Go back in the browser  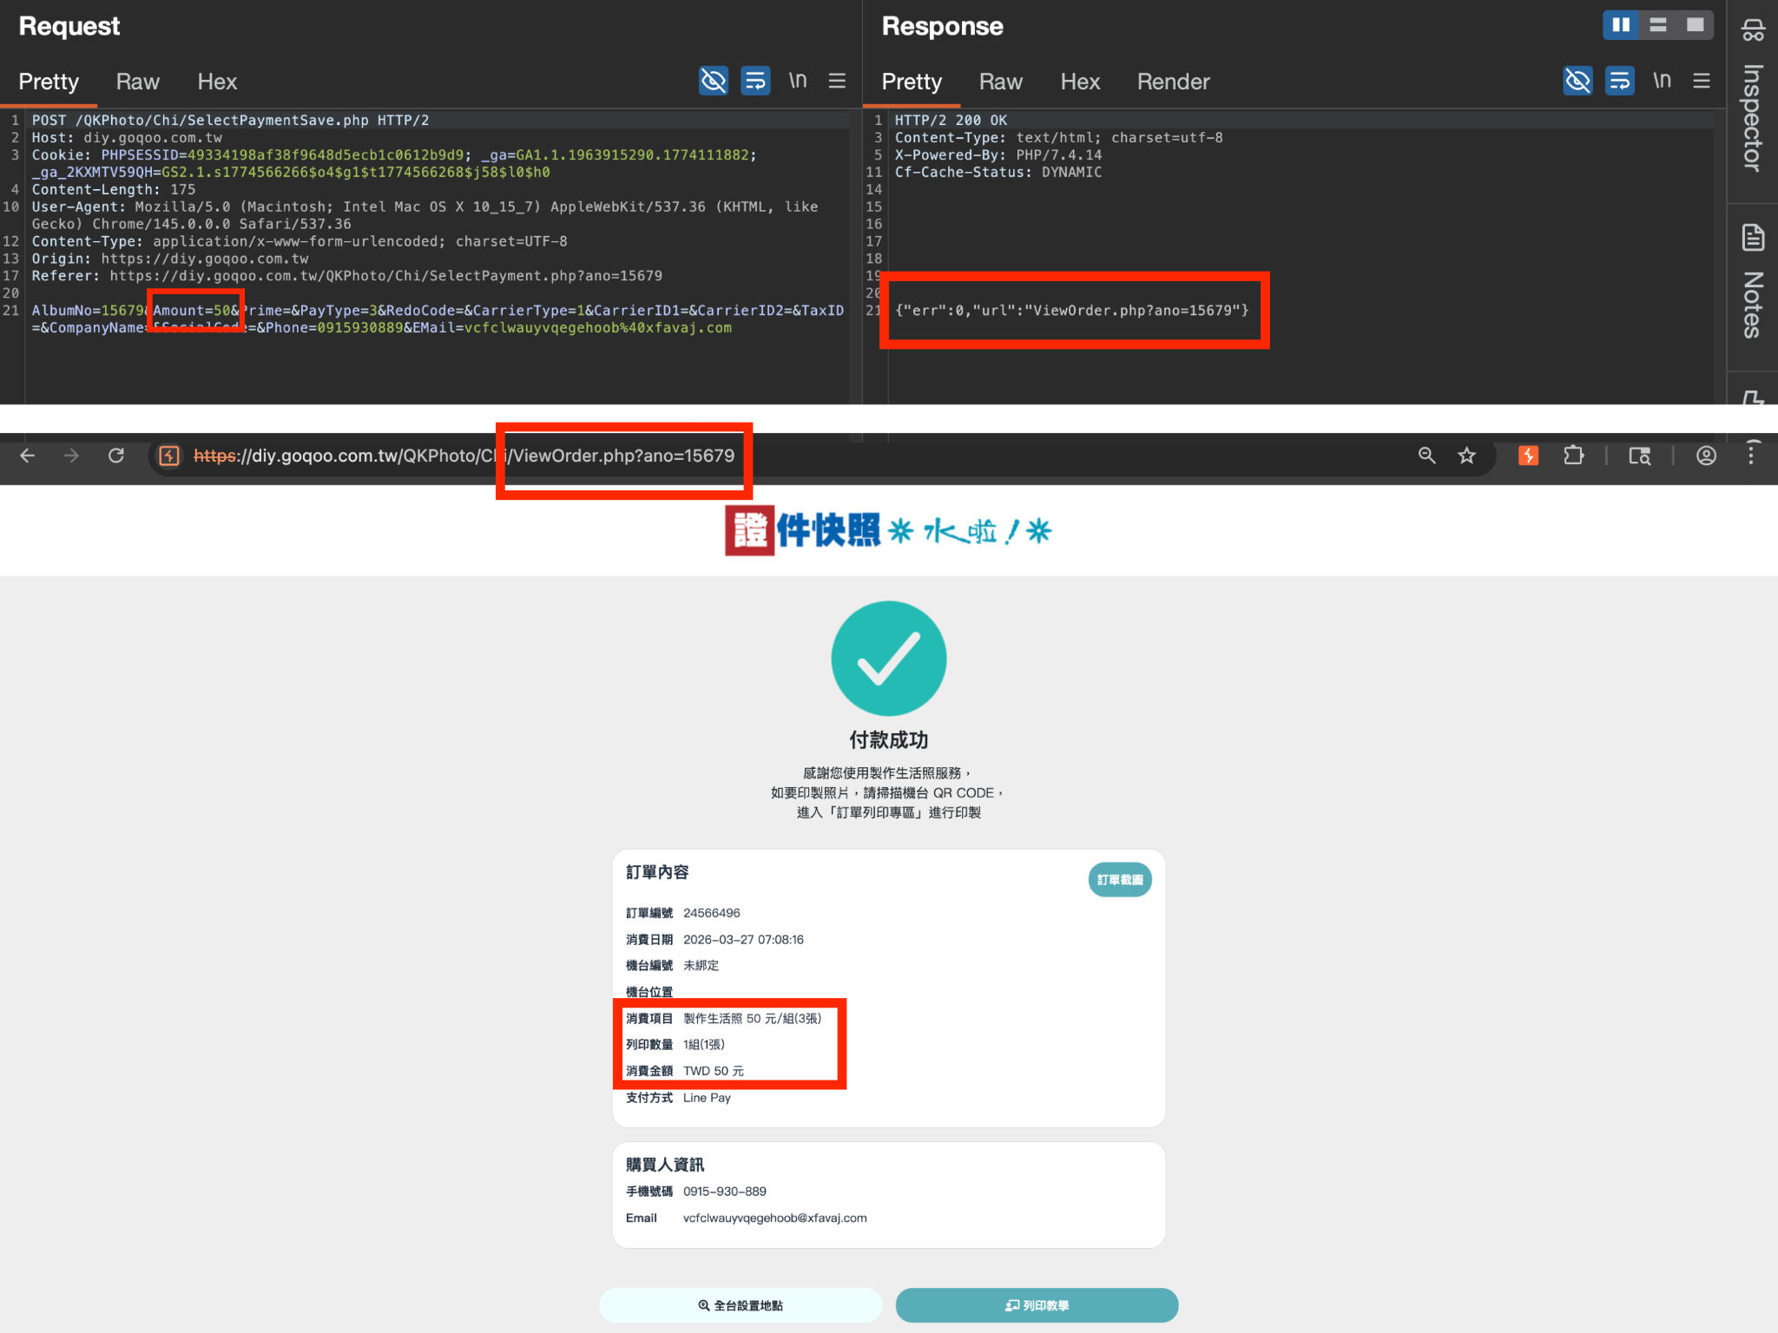(28, 456)
